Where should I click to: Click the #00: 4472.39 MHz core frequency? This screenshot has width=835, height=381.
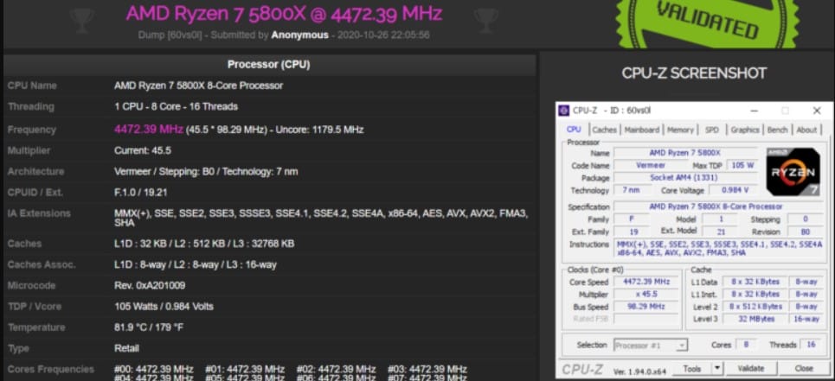click(154, 369)
